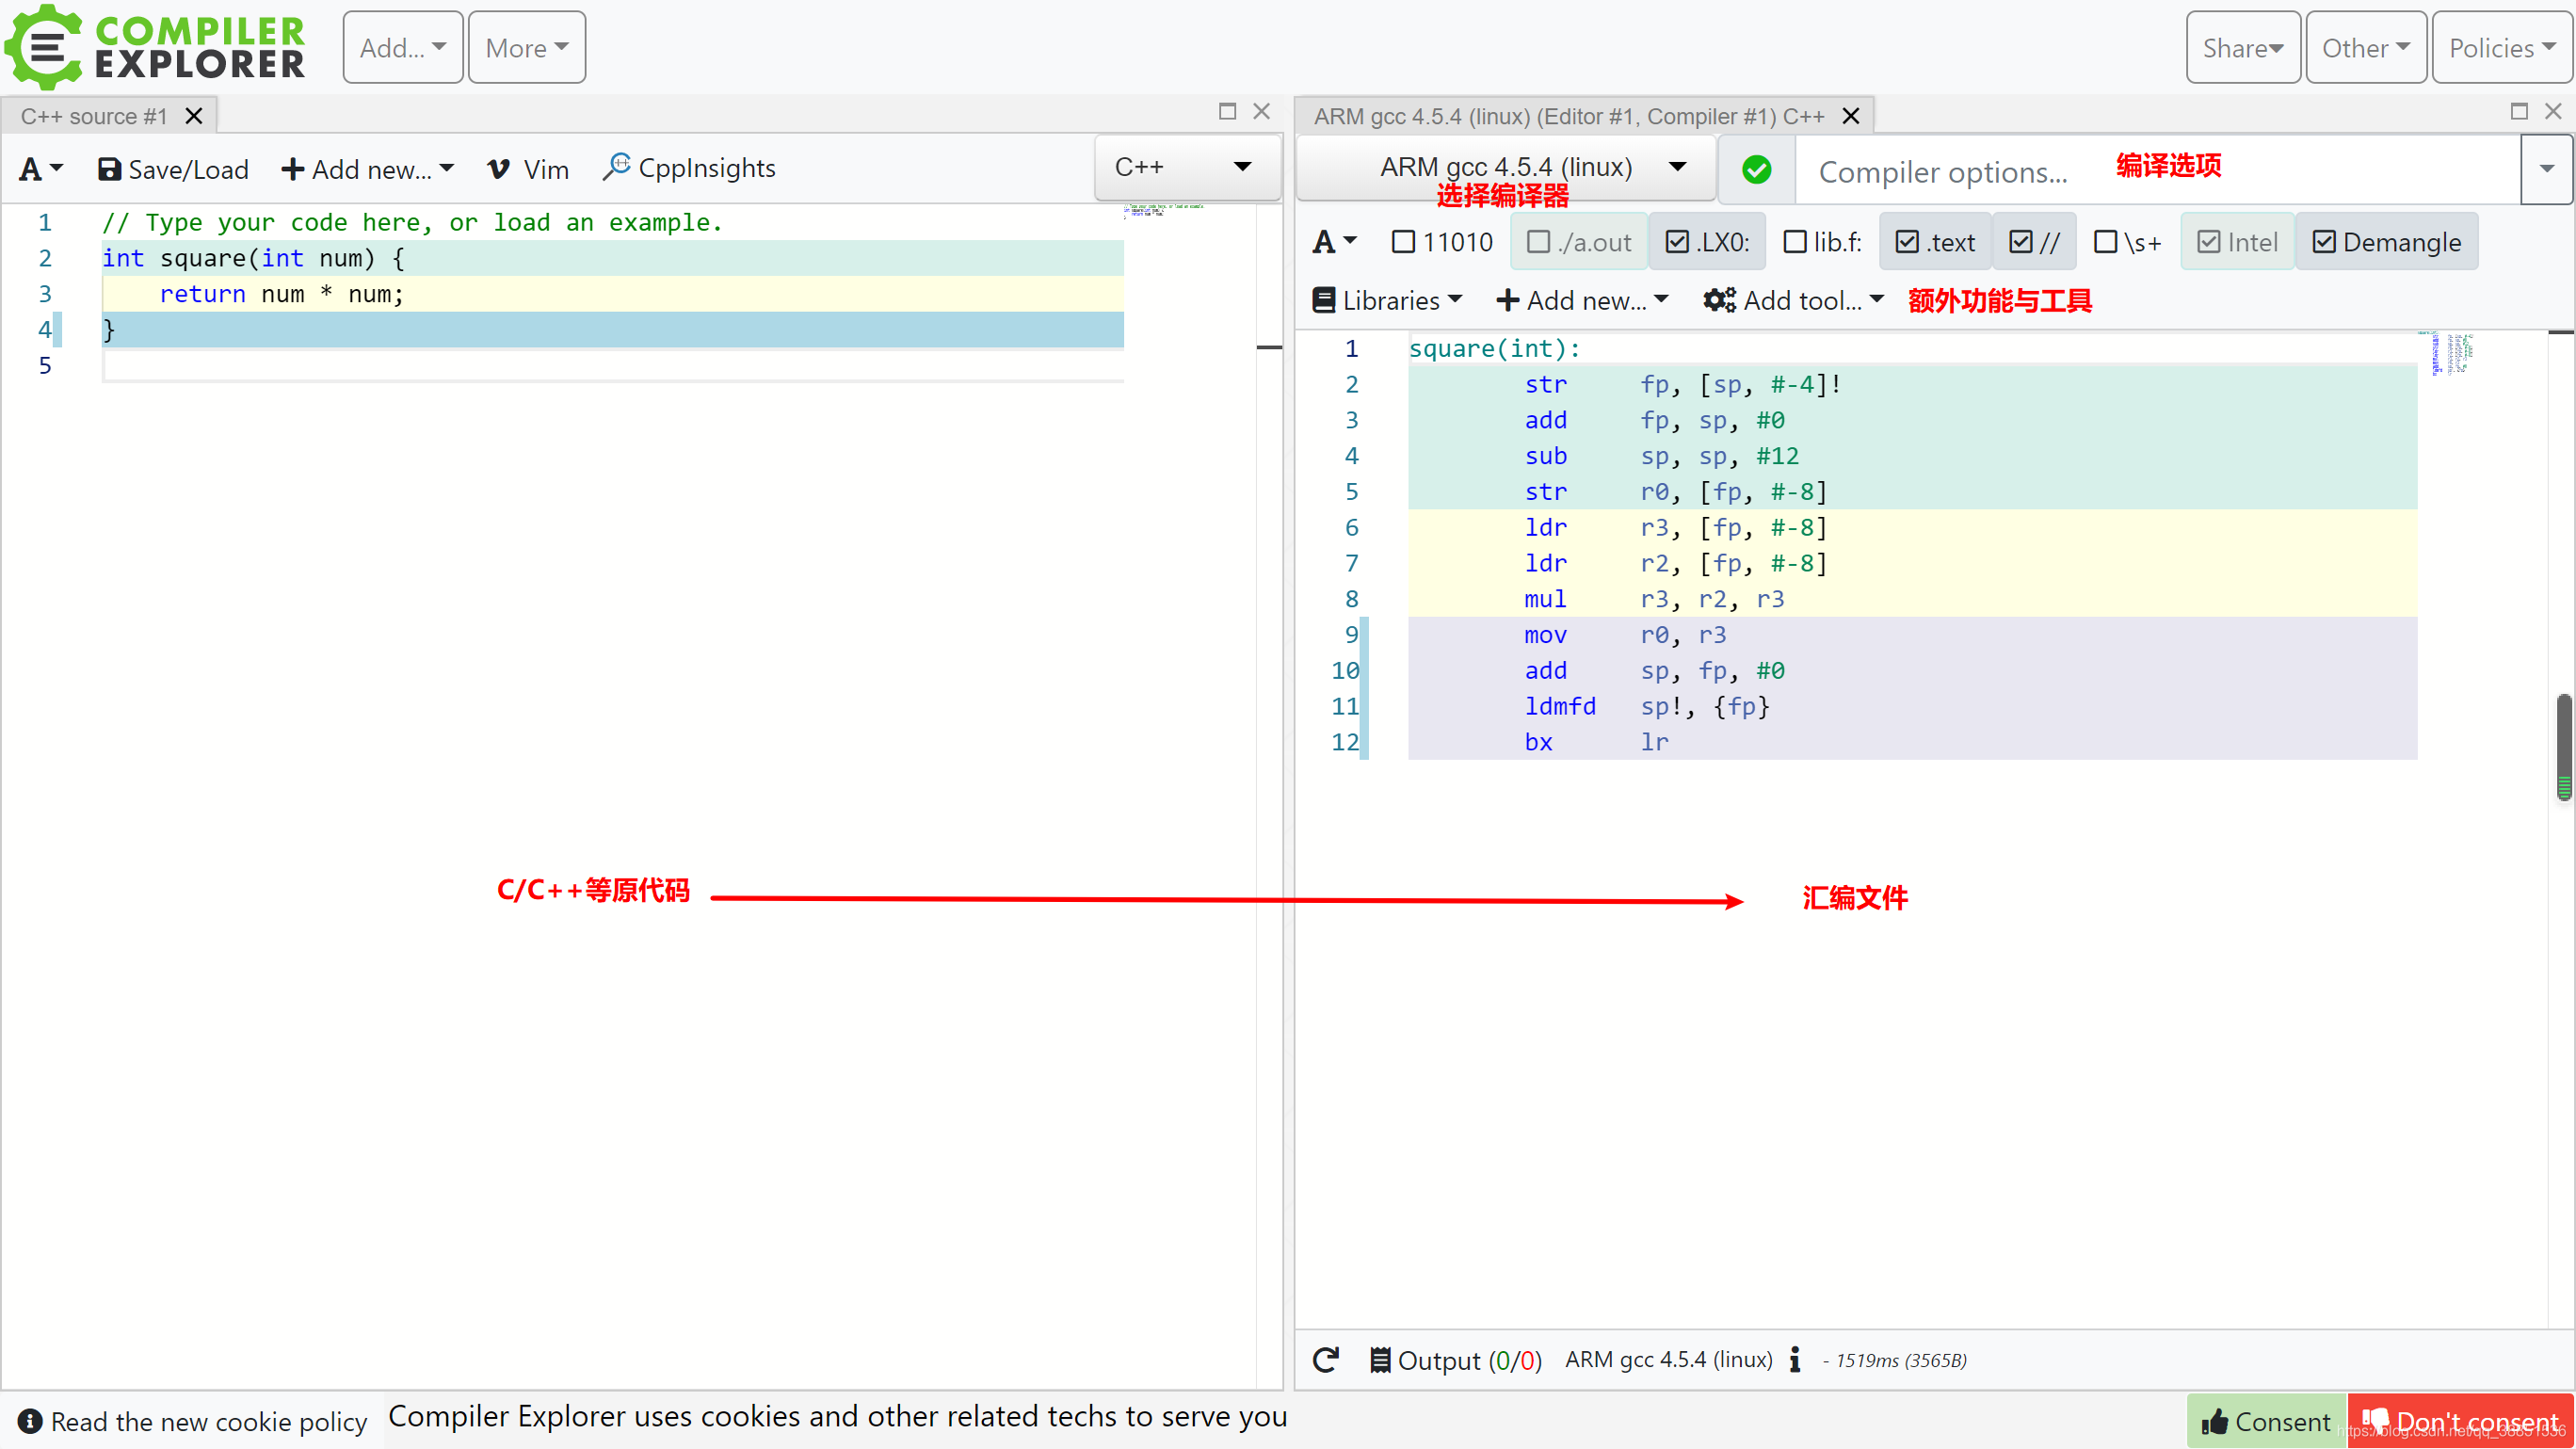Click assembly line 'sub sp, sp, #12'
Image resolution: width=2576 pixels, height=1449 pixels.
pyautogui.click(x=1661, y=456)
